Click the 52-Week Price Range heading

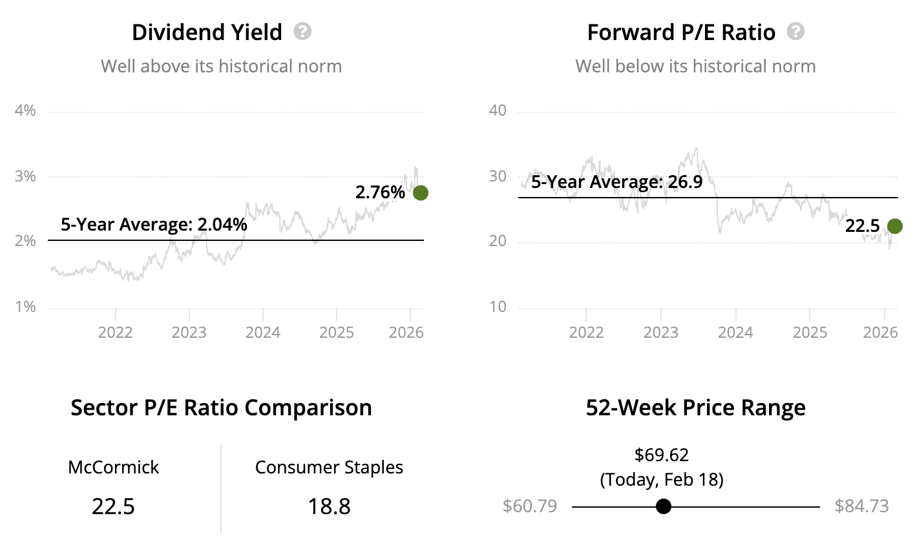(x=695, y=408)
